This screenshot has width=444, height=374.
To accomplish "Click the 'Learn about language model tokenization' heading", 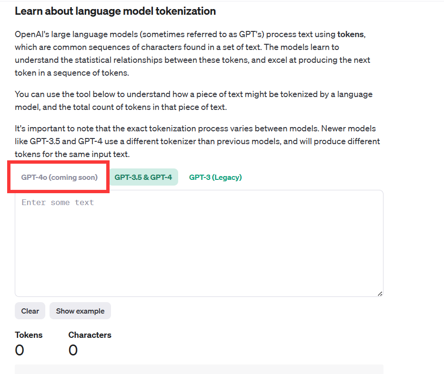I will [x=115, y=11].
